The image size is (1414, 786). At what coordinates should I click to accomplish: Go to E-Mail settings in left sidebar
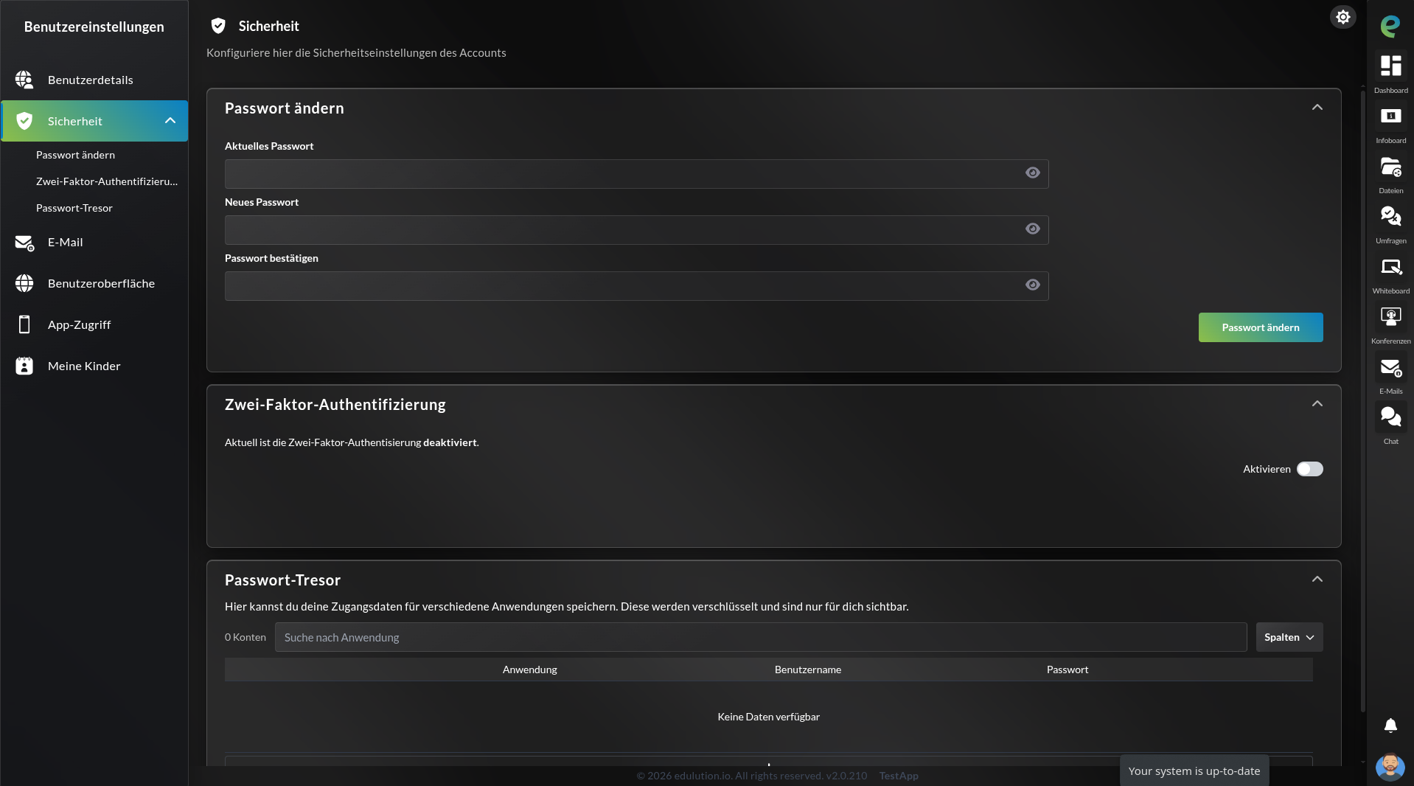[94, 242]
